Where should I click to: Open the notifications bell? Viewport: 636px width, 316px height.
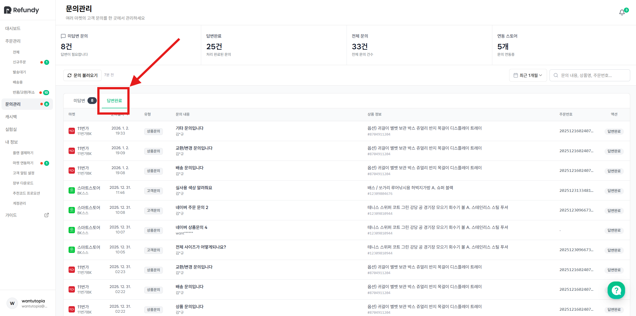click(622, 12)
